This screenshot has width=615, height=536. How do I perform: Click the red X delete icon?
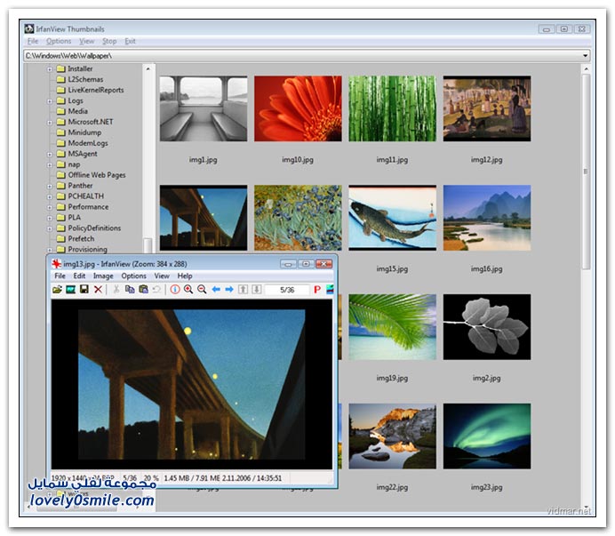98,290
